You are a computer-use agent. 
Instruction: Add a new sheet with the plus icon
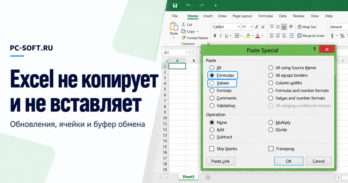coord(208,177)
